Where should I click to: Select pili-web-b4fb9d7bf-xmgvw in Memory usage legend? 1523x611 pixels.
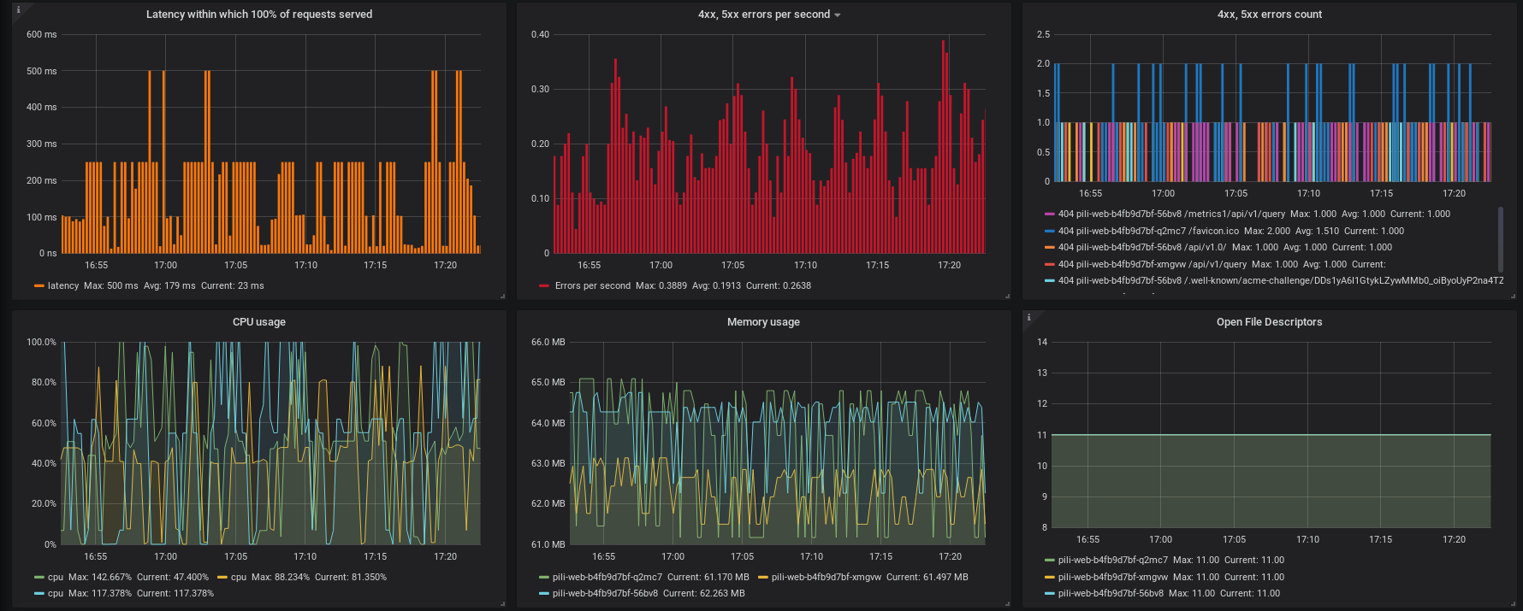[826, 578]
